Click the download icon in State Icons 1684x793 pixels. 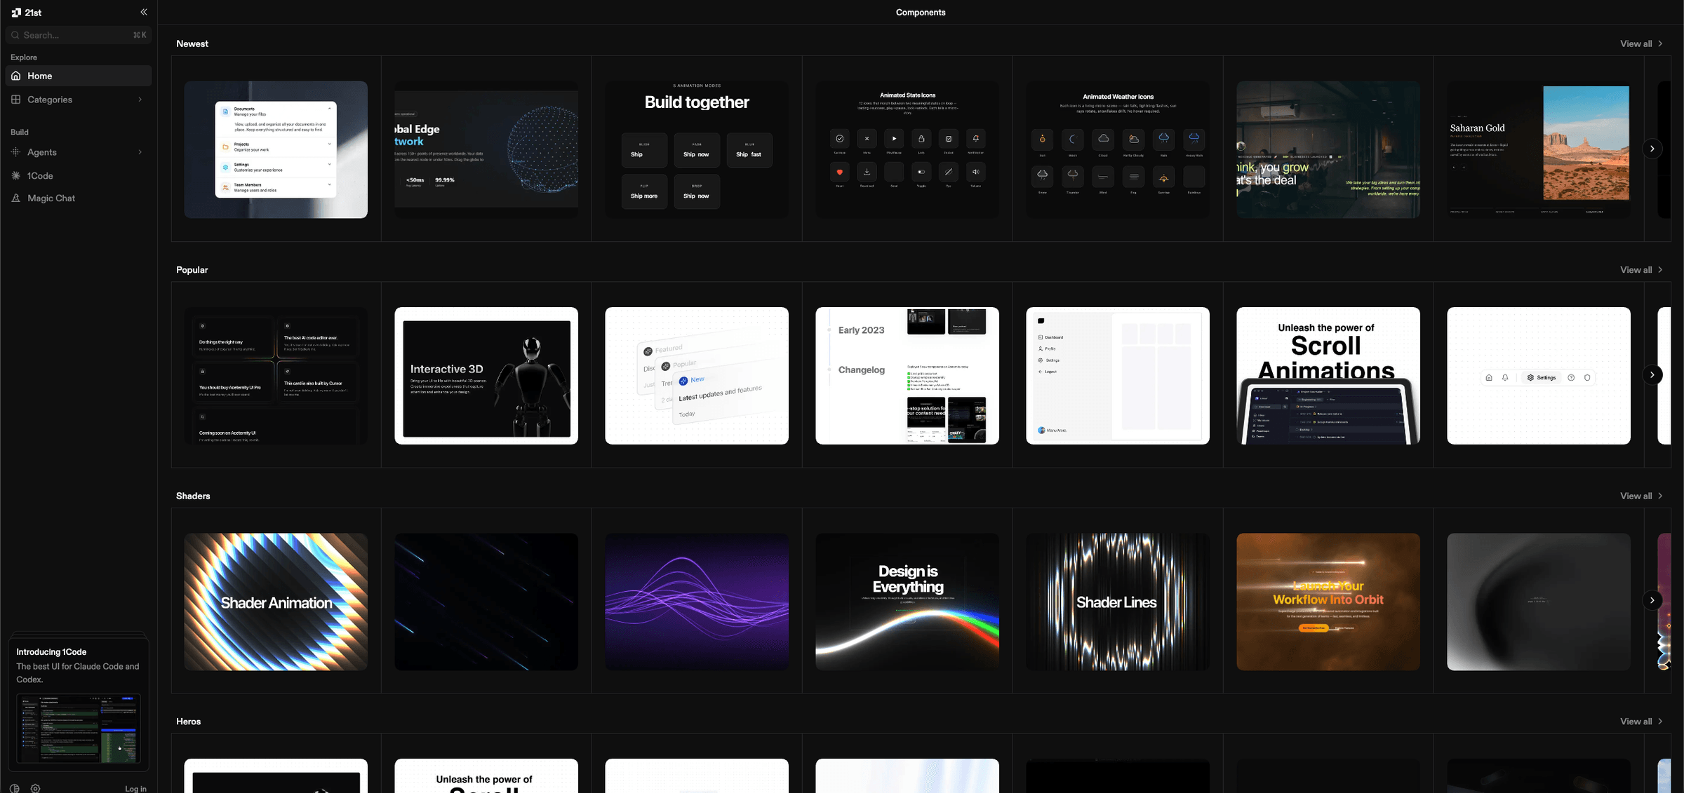tap(867, 172)
